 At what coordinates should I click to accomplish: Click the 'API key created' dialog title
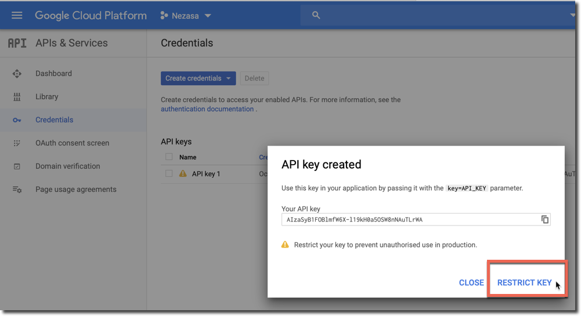[x=321, y=164]
